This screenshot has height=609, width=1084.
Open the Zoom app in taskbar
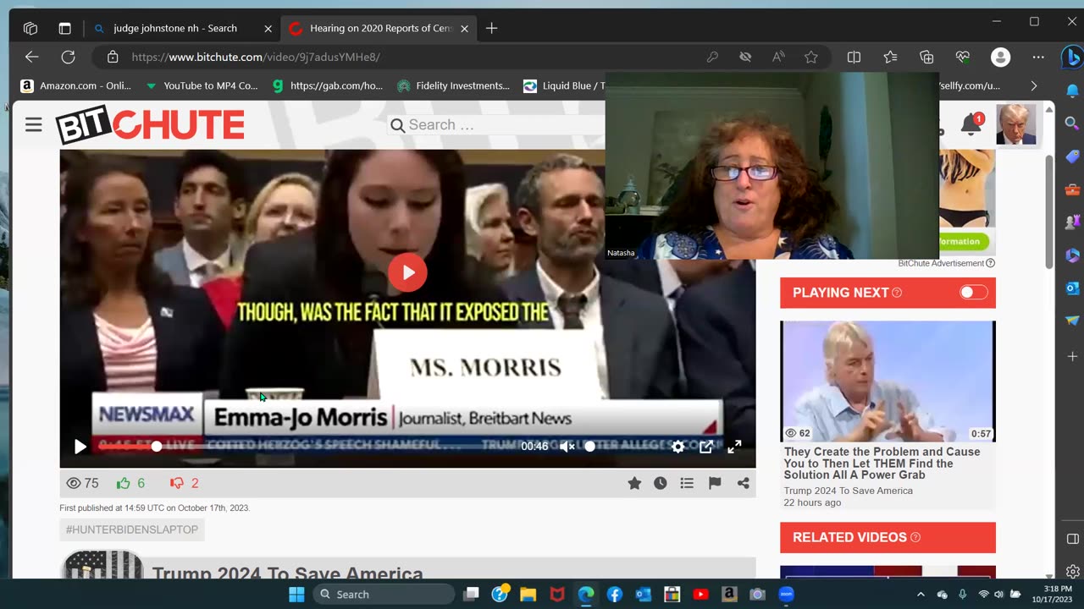click(786, 594)
